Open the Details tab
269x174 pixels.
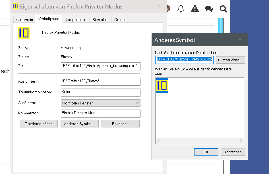click(x=120, y=20)
